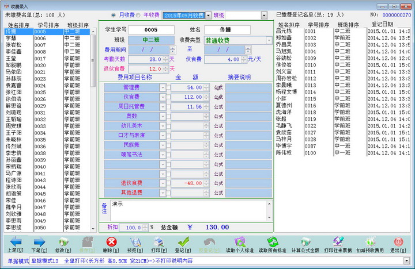Sort unpaid list by 班级排序 header
Viewport: 415px width, 269px height.
click(78, 25)
